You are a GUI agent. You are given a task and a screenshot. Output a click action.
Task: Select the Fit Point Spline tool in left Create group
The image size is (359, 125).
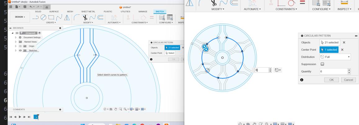59,17
